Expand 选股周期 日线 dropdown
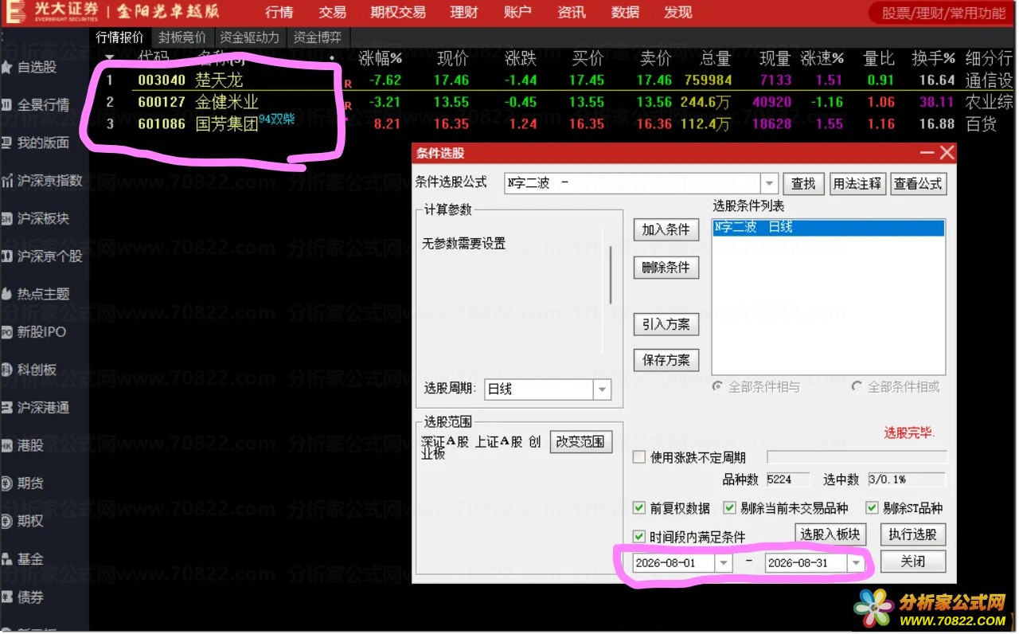This screenshot has height=634, width=1019. pos(603,389)
